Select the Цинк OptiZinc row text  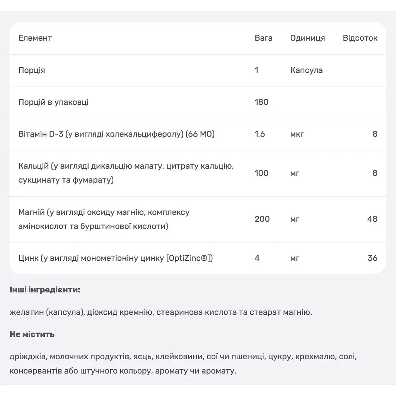point(116,258)
